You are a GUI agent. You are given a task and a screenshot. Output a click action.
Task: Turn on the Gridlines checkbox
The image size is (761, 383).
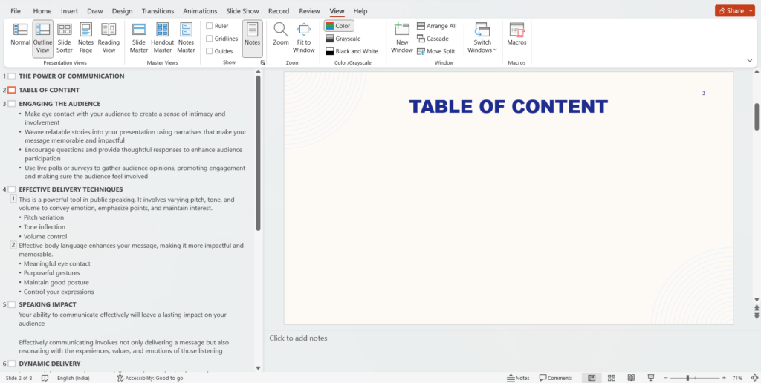coord(210,39)
